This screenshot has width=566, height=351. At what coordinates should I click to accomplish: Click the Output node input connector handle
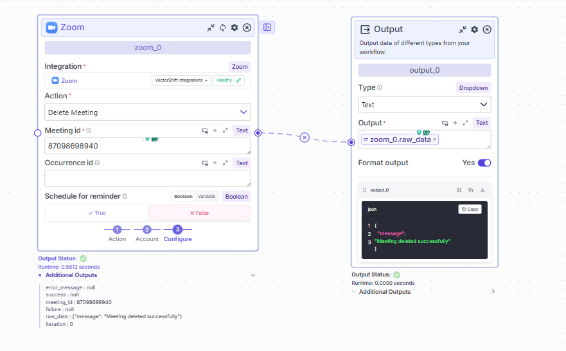click(351, 142)
